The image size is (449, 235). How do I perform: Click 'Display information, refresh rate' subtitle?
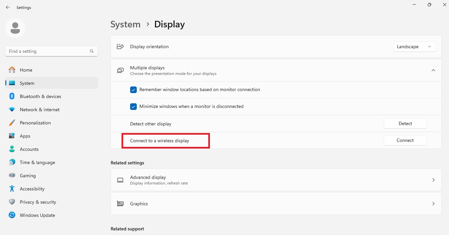tap(159, 183)
